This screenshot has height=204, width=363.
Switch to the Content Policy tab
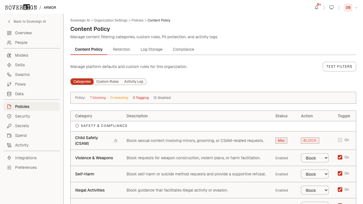(89, 49)
